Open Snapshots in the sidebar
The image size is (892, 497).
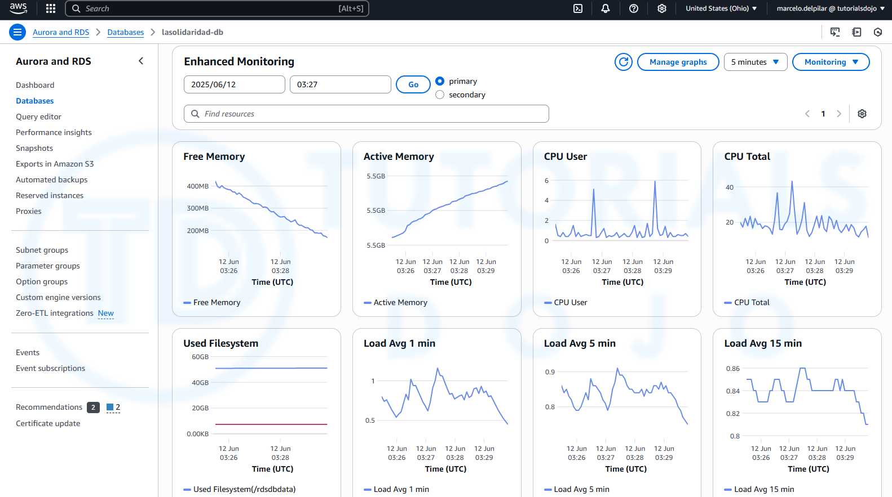(34, 148)
